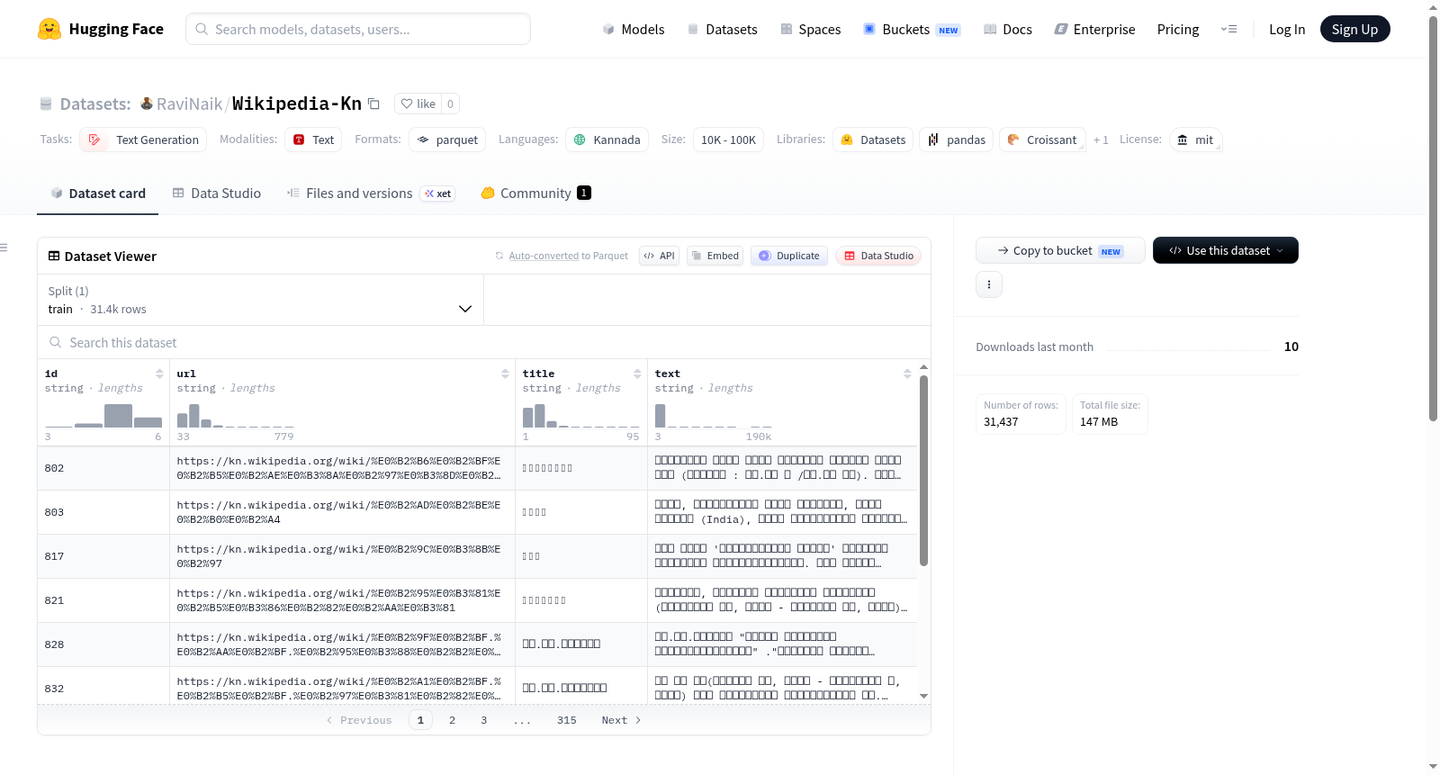Select page 1 in pagination
The image size is (1440, 775).
420,720
